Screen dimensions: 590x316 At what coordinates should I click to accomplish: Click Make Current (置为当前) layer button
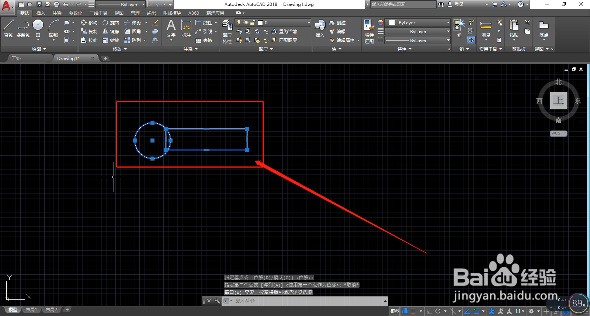(x=284, y=32)
